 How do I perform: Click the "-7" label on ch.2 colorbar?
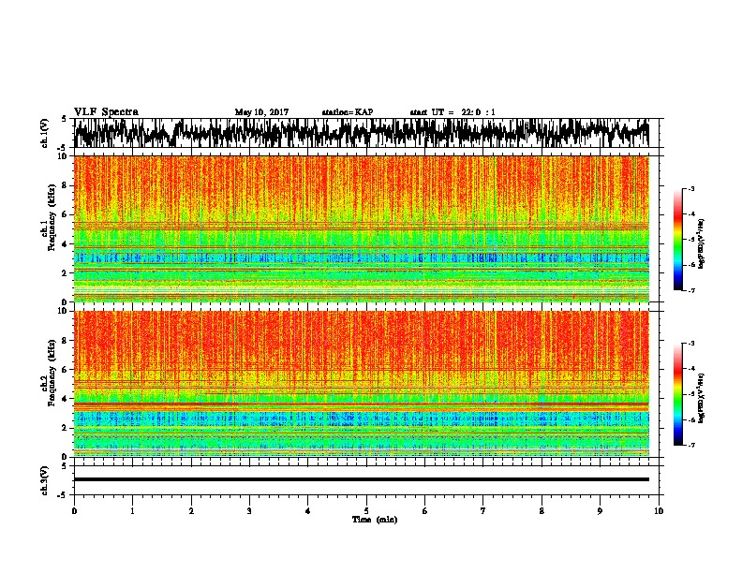690,445
